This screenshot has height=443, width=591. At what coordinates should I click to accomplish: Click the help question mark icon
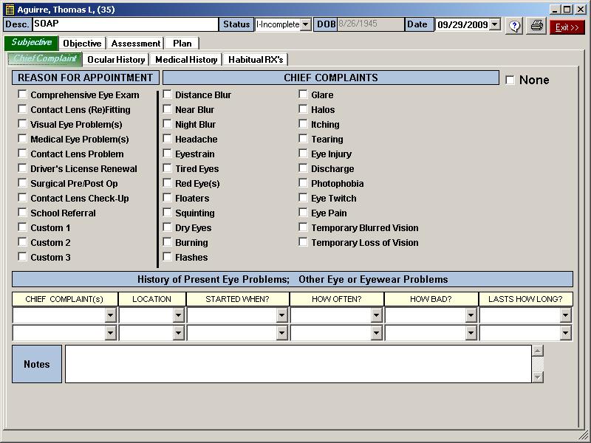click(515, 25)
